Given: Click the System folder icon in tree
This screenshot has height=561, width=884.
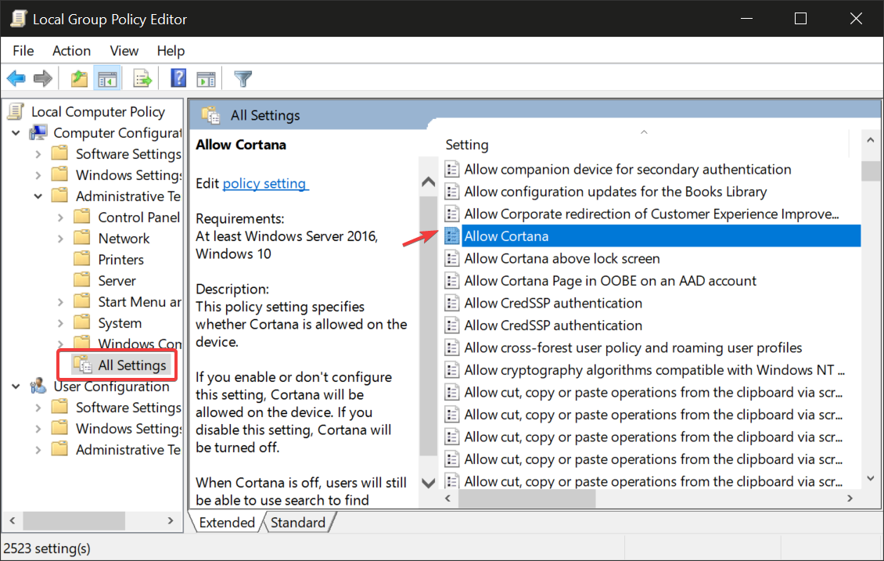Looking at the screenshot, I should (x=82, y=322).
